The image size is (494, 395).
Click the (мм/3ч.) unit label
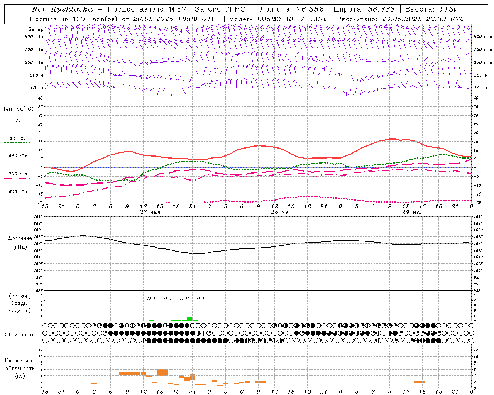[x=20, y=296]
